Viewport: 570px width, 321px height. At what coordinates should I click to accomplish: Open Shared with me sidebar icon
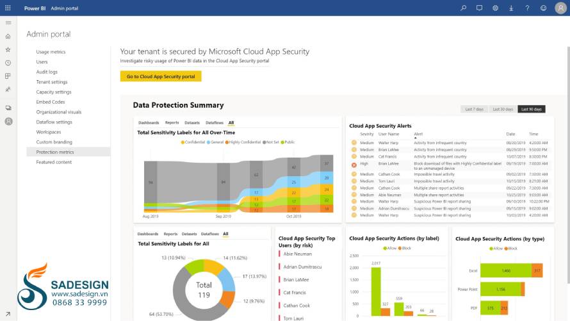[x=8, y=90]
